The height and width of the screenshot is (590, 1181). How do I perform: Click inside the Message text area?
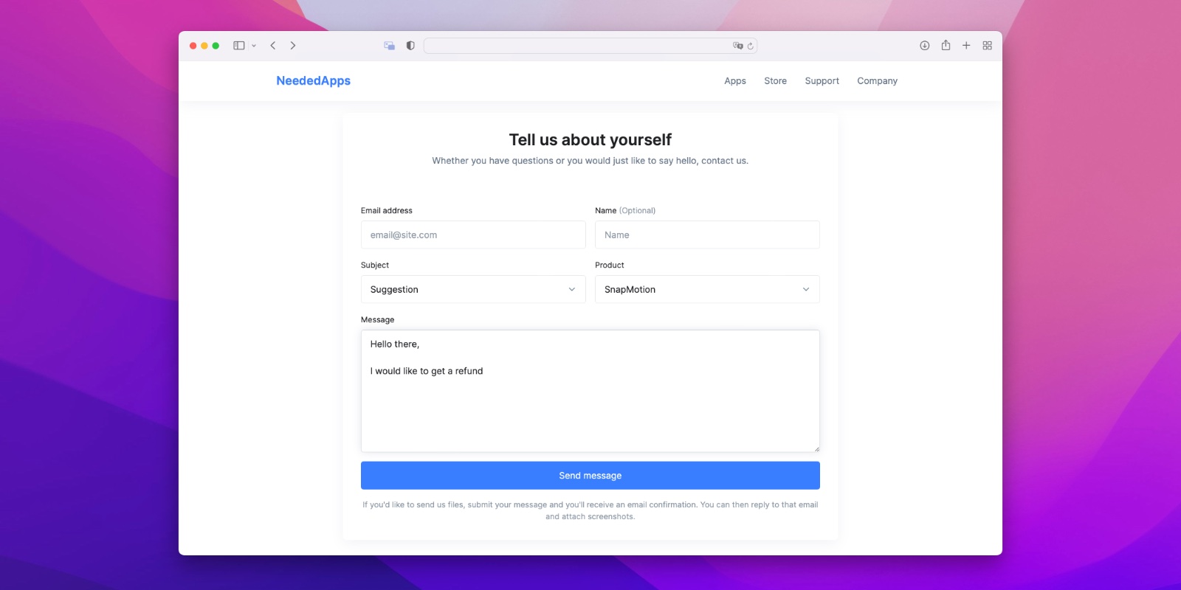click(590, 391)
